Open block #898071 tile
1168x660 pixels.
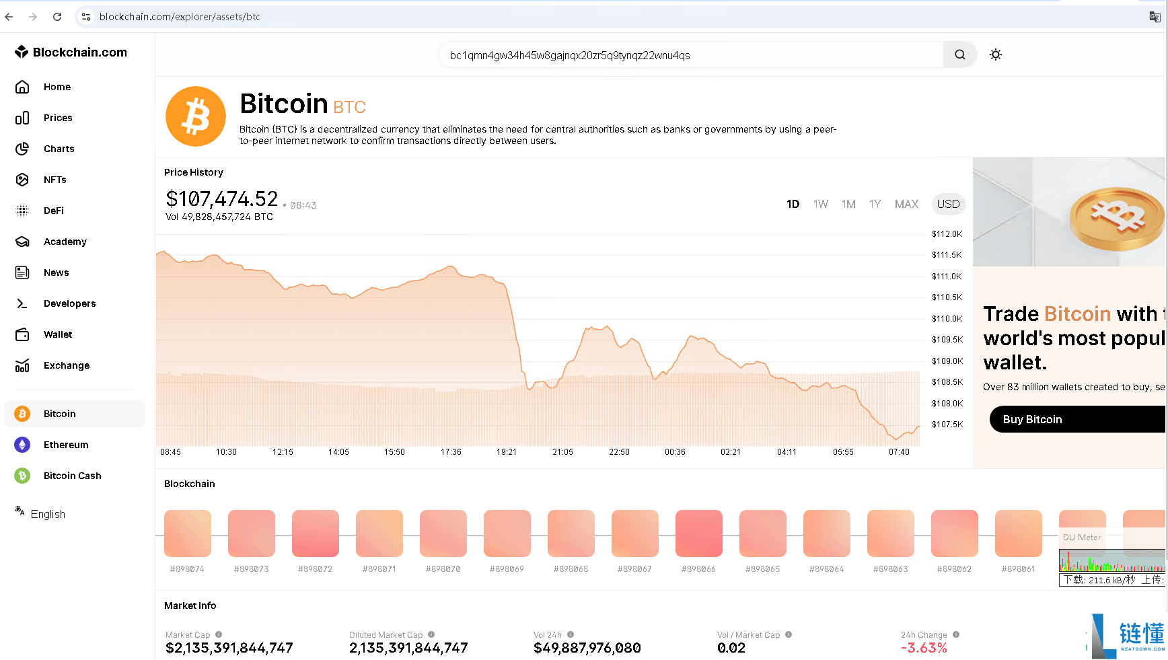(x=379, y=534)
